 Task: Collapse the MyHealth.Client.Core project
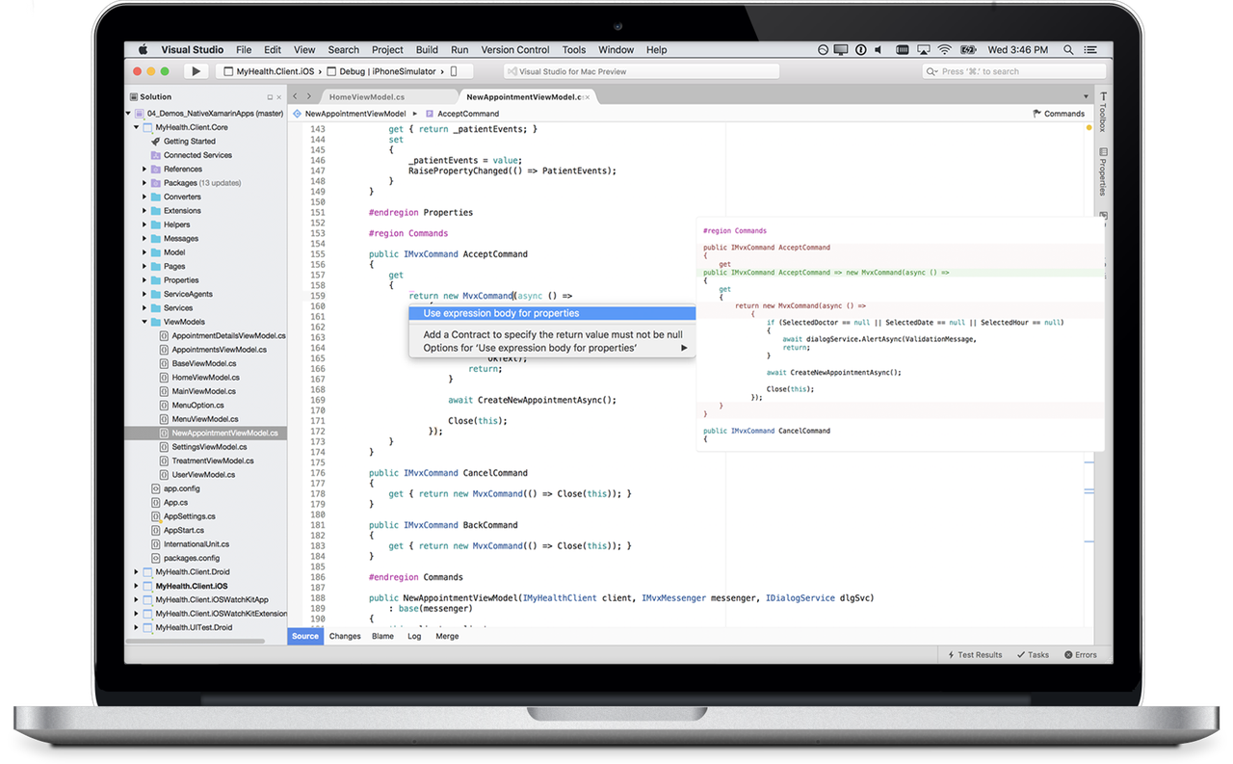[x=137, y=127]
